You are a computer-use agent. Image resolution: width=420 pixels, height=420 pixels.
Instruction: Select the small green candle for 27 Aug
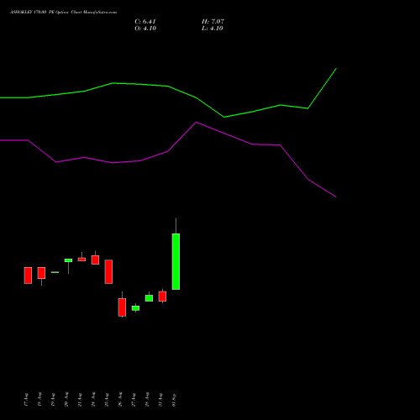(x=135, y=308)
